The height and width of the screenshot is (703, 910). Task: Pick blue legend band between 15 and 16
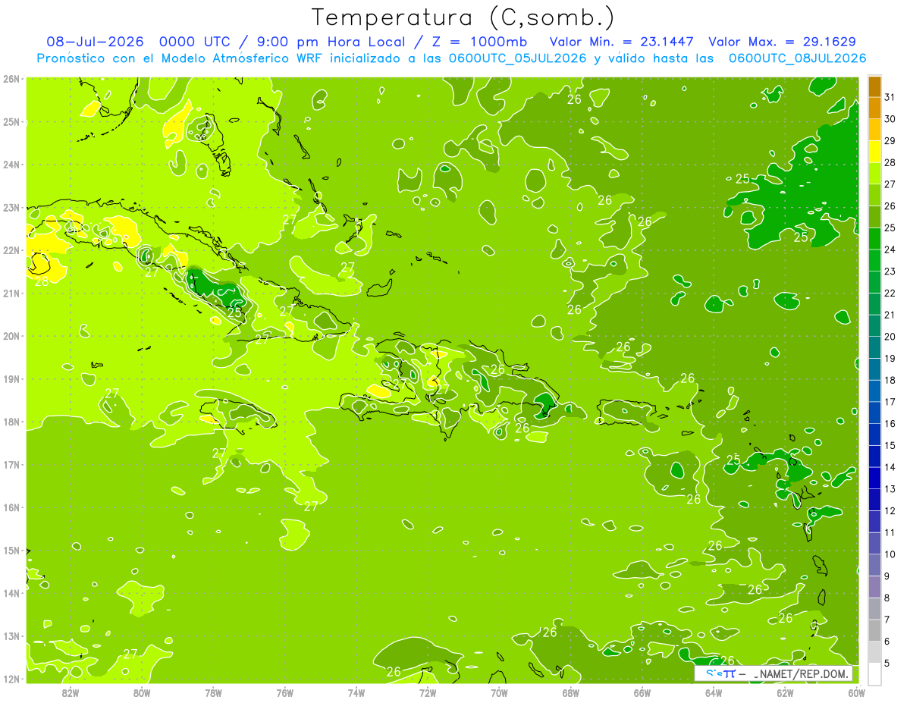point(874,434)
